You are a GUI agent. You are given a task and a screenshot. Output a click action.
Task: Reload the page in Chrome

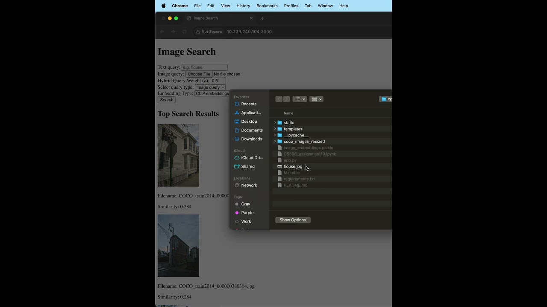(185, 32)
